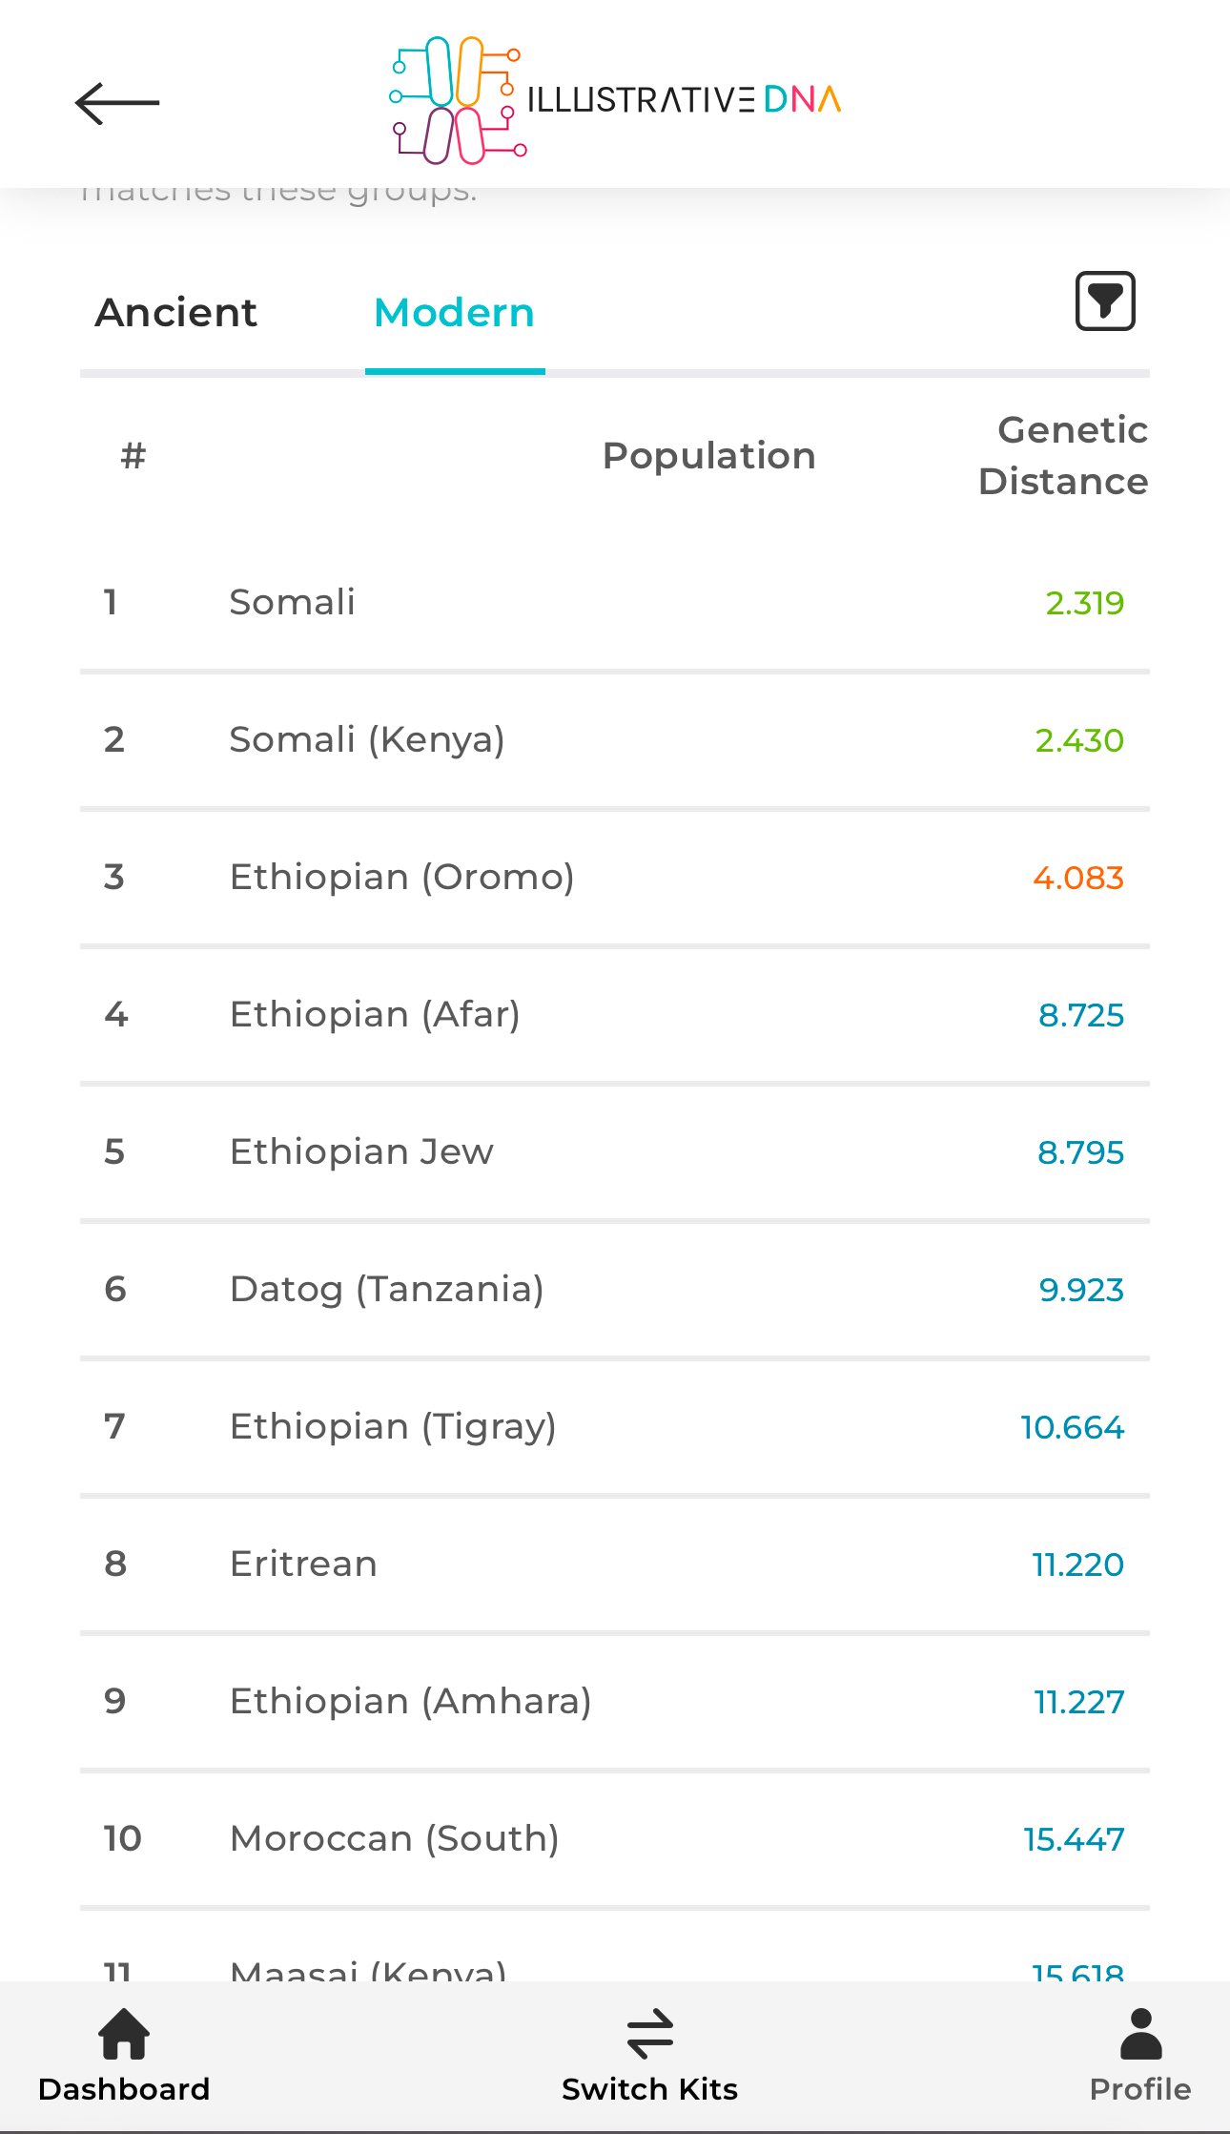Open Datog (Tanzania) entry
Screen dimensions: 1230x2134
[x=615, y=1290]
